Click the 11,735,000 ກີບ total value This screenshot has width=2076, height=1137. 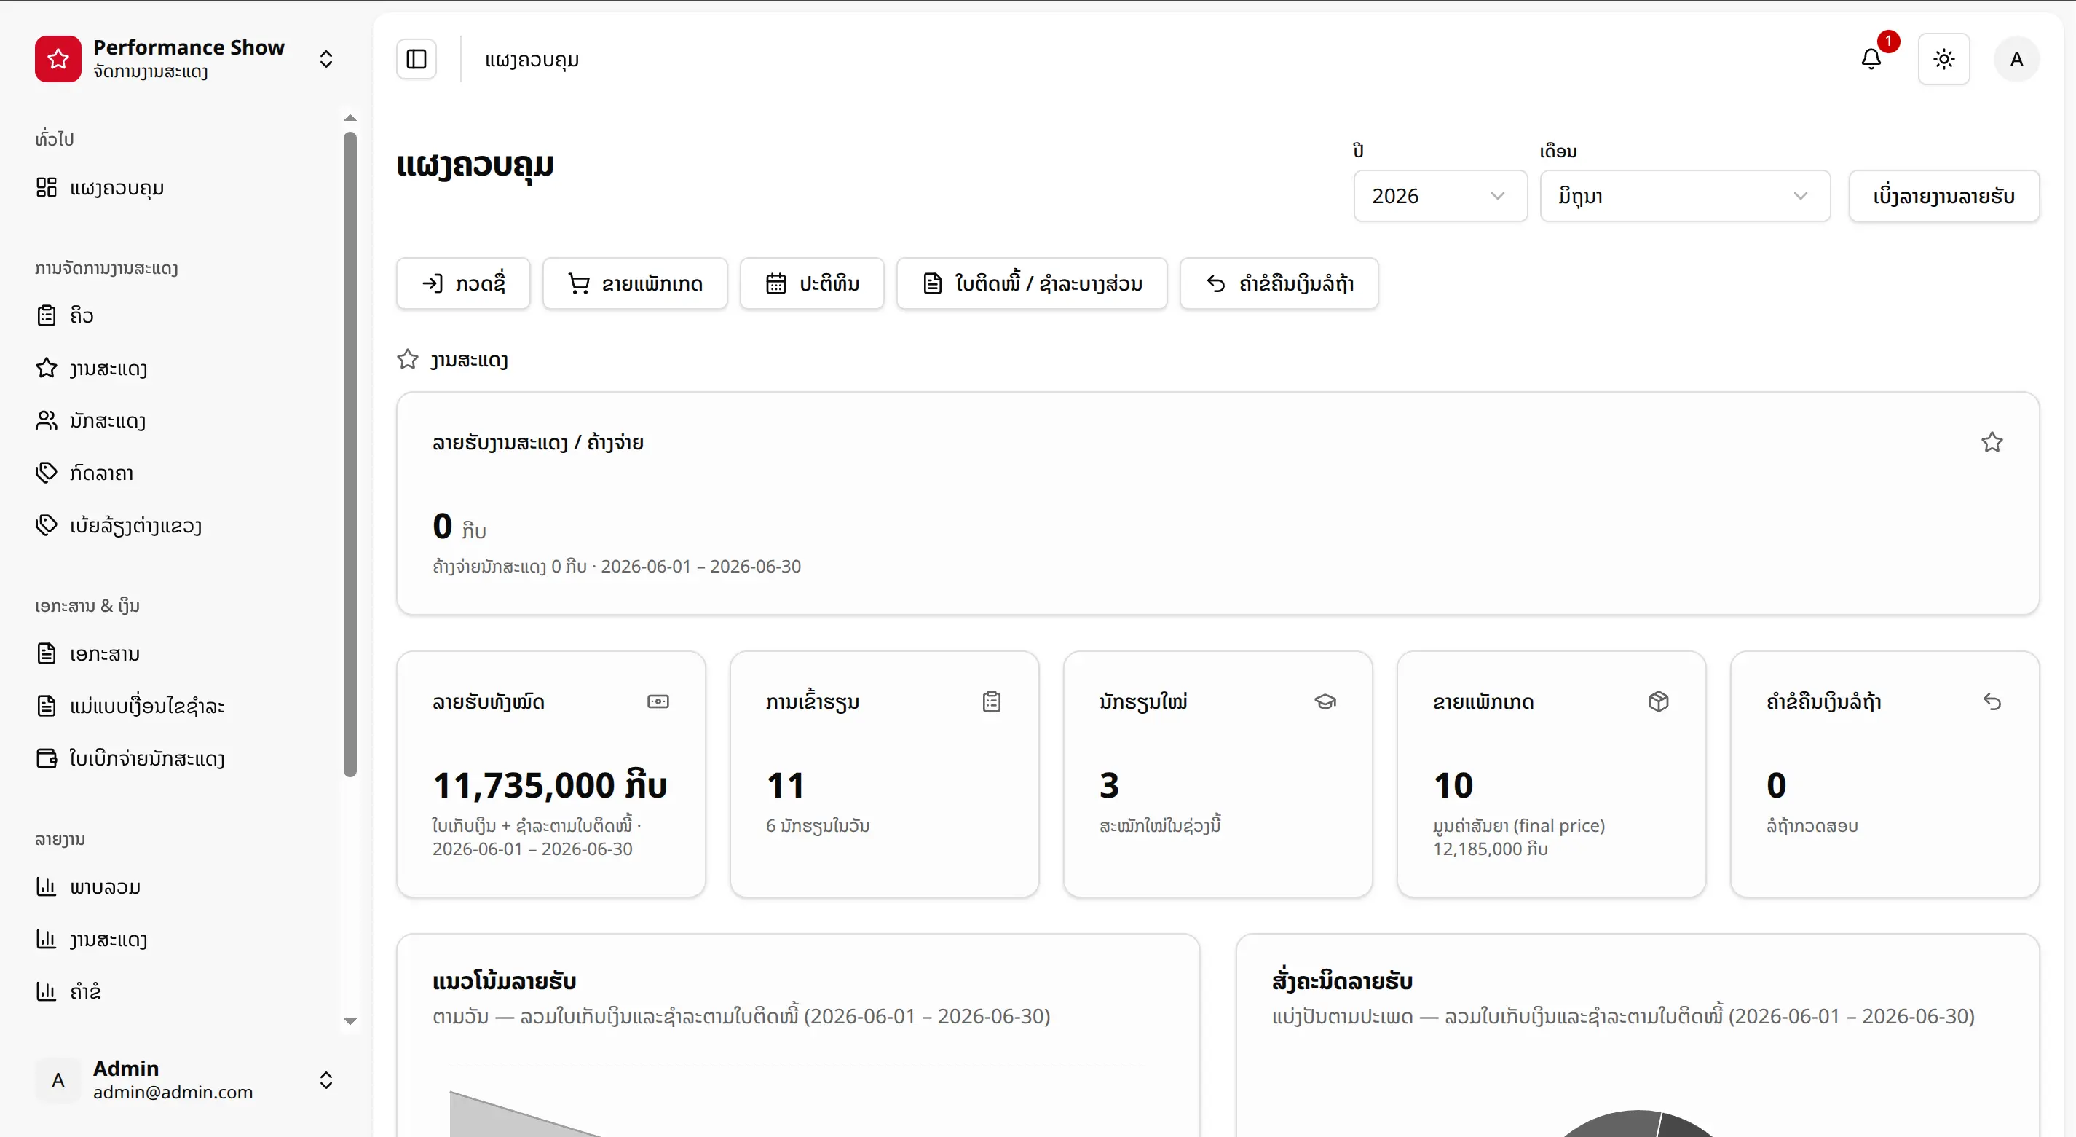point(550,784)
